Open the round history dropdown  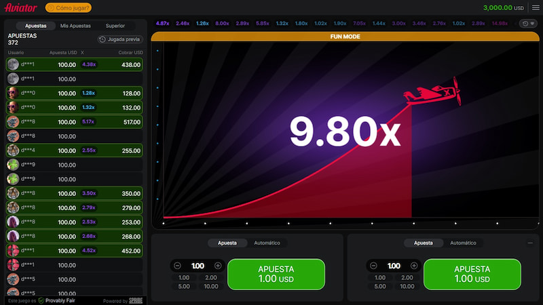(529, 24)
